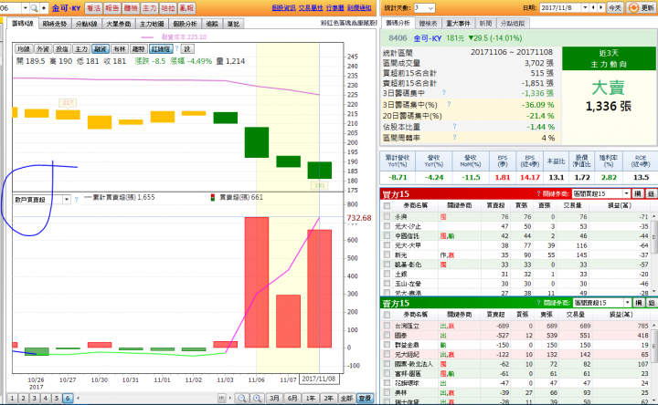
Task: Click 買賣超 red-green legend swatch
Action: [x=213, y=197]
